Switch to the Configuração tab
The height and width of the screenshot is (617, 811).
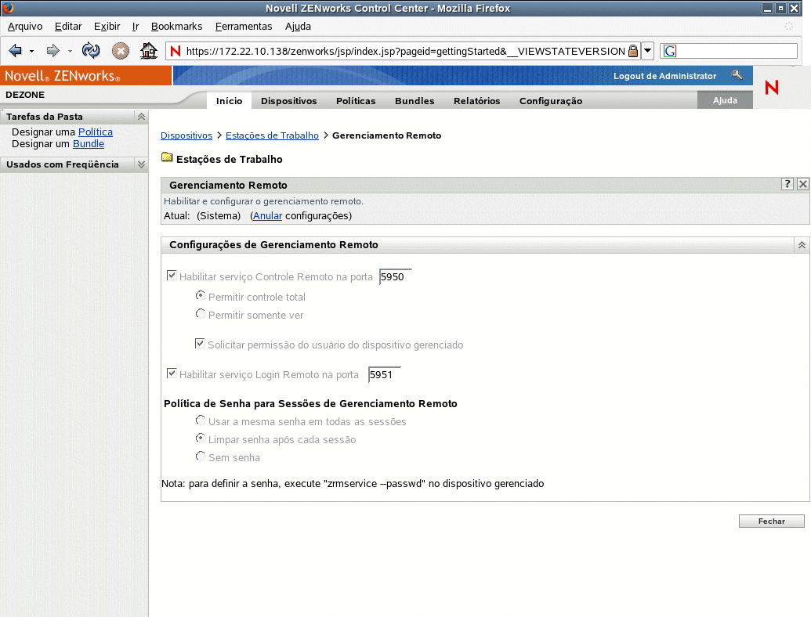(551, 101)
